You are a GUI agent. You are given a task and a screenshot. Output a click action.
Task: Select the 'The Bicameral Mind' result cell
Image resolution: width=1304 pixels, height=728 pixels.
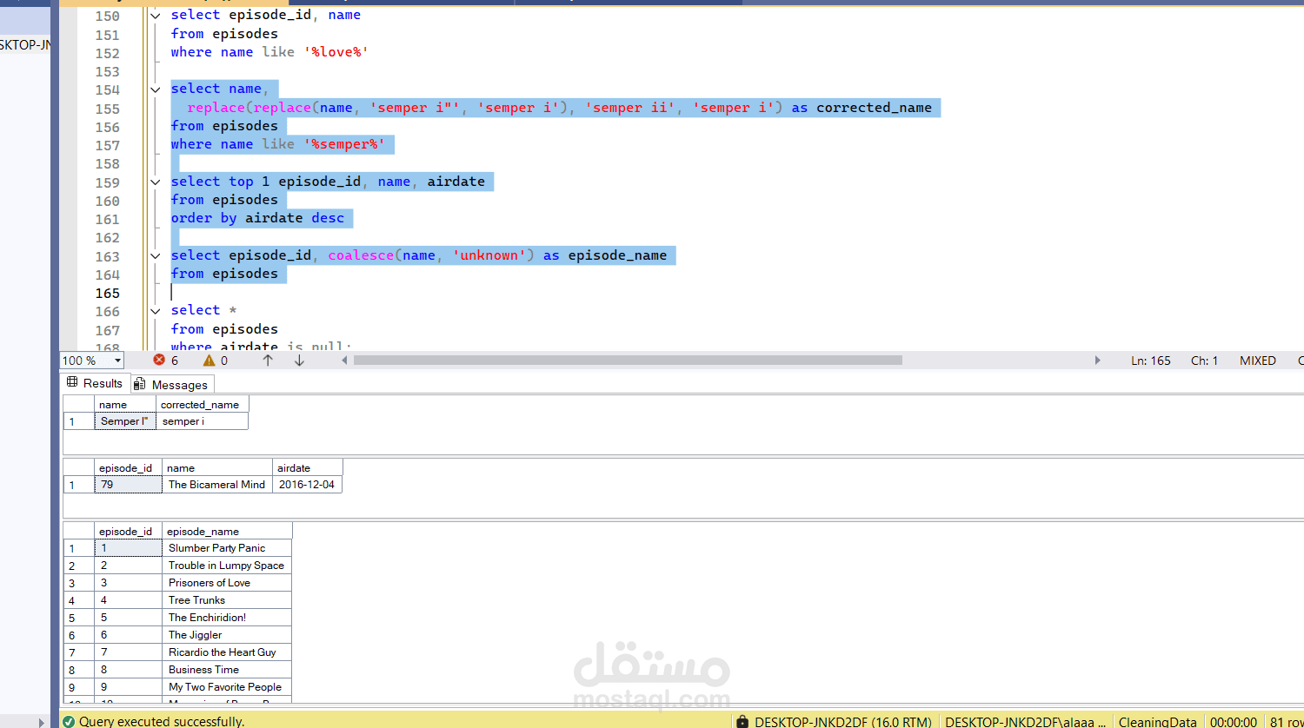point(216,485)
